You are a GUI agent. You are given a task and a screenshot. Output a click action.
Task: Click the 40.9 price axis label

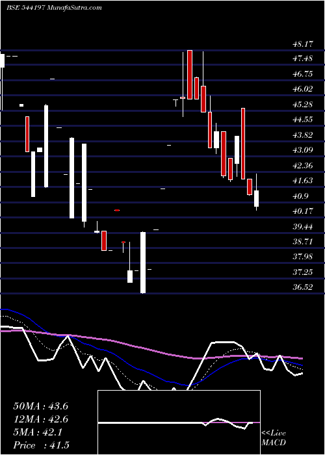tap(301, 196)
